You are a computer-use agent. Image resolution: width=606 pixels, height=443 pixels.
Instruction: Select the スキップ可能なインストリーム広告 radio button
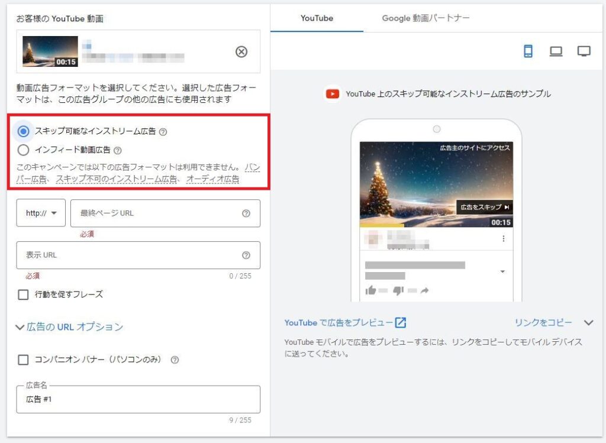tap(24, 131)
